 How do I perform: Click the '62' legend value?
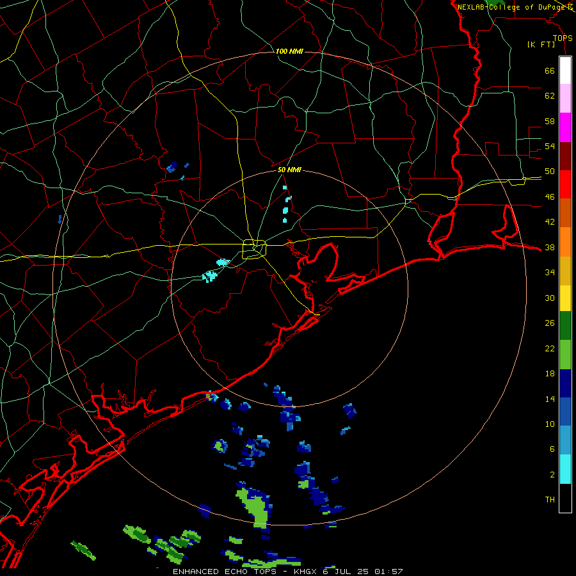pyautogui.click(x=550, y=96)
